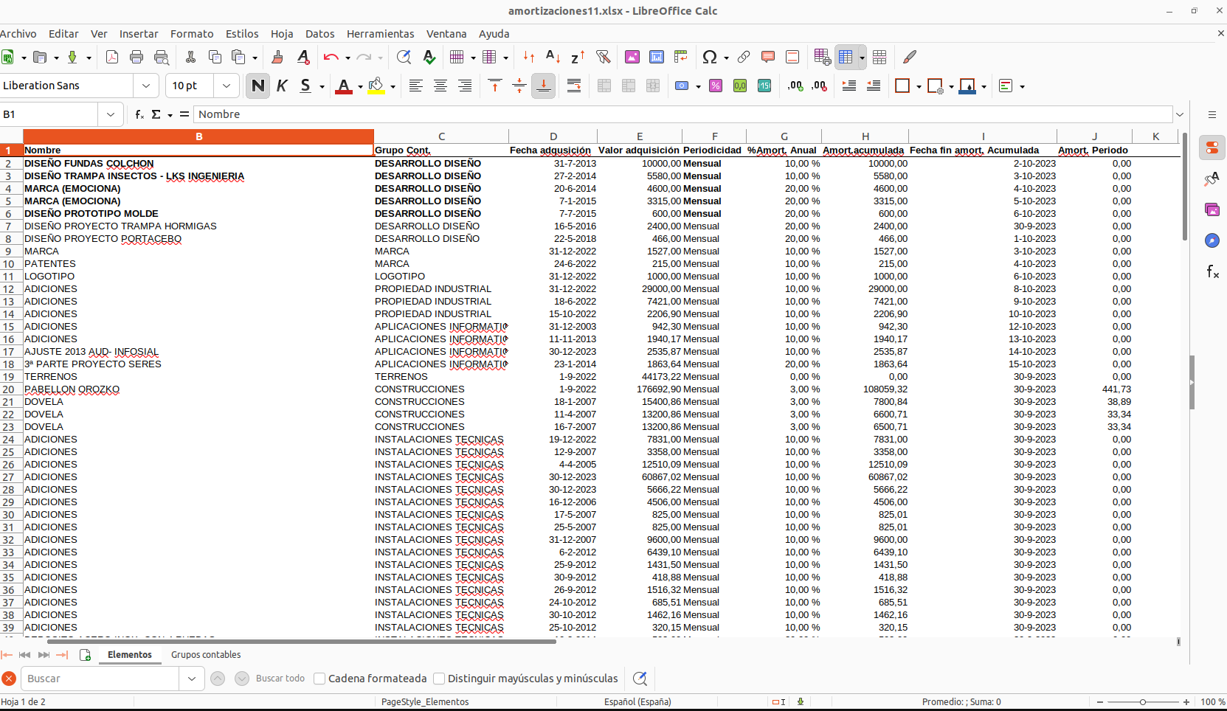This screenshot has height=711, width=1227.
Task: Open font size dropdown
Action: pos(227,86)
